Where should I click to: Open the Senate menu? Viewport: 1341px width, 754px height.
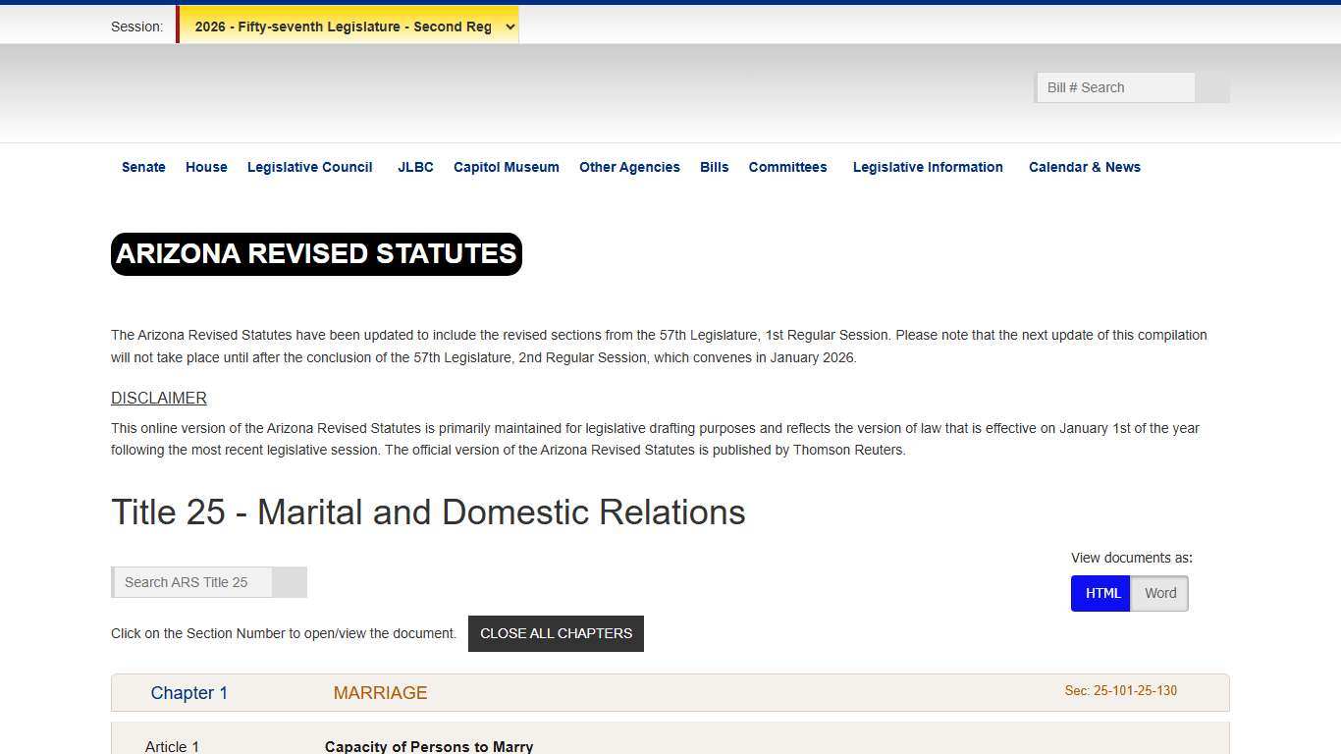(143, 167)
